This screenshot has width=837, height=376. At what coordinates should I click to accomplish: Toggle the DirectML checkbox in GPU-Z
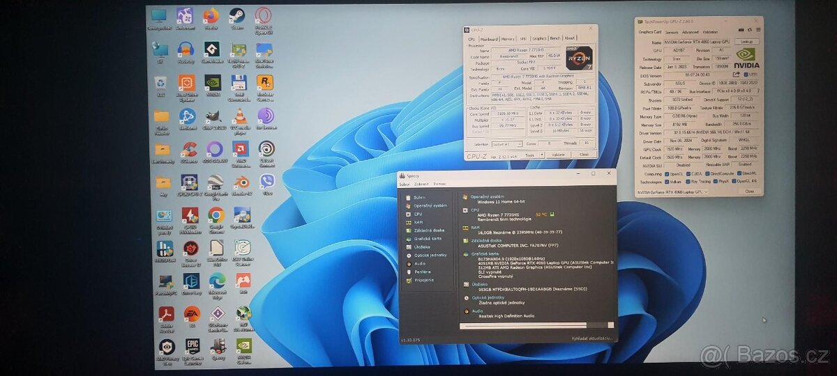tap(739, 173)
